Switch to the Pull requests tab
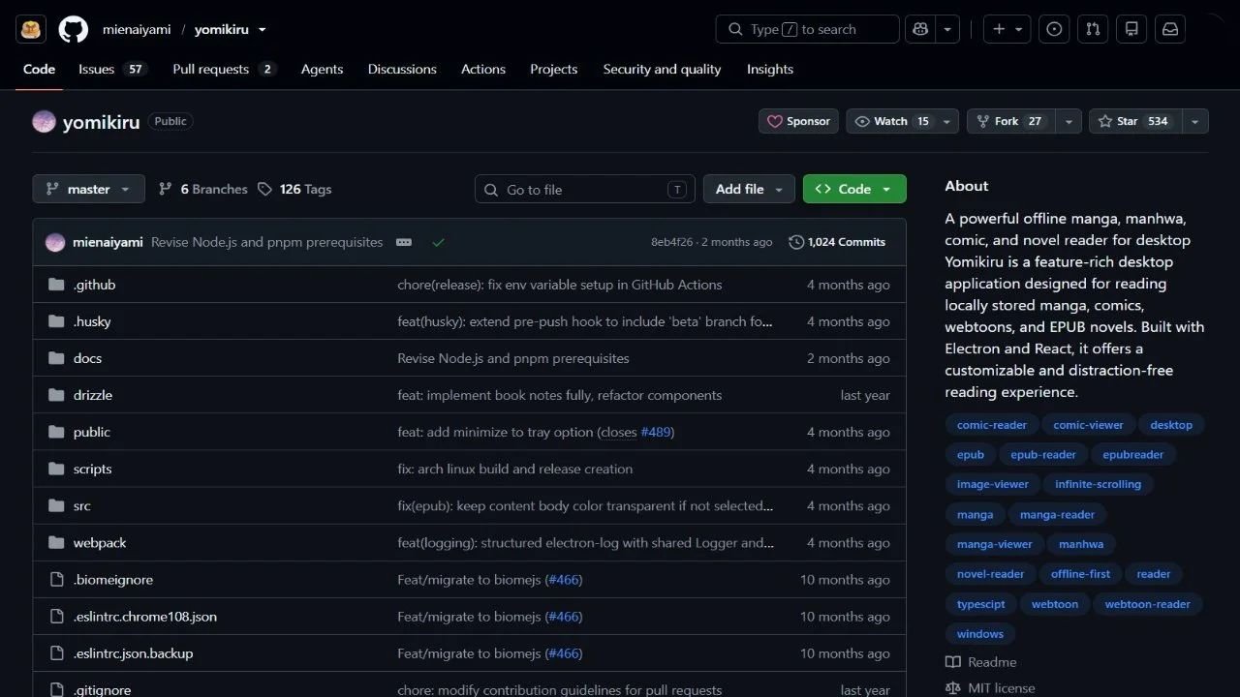 [224, 69]
